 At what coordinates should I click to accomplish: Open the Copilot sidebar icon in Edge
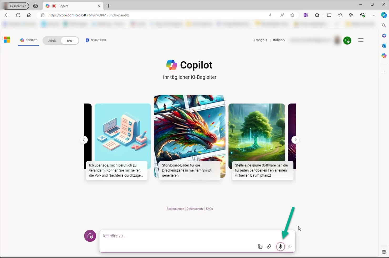[384, 15]
